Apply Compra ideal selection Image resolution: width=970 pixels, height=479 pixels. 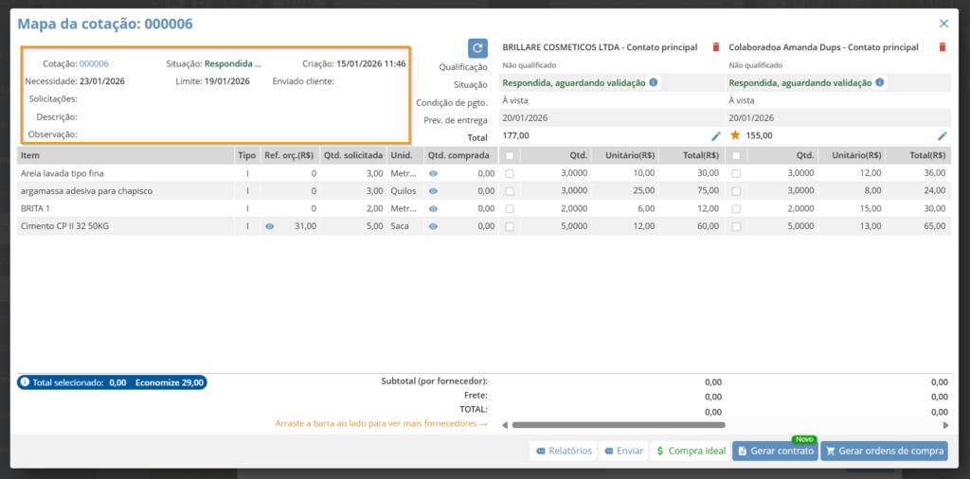point(691,451)
